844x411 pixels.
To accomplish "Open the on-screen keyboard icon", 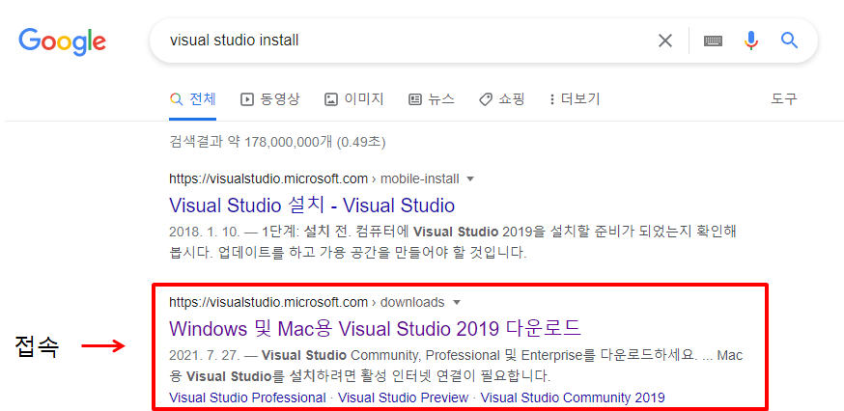I will [x=714, y=41].
